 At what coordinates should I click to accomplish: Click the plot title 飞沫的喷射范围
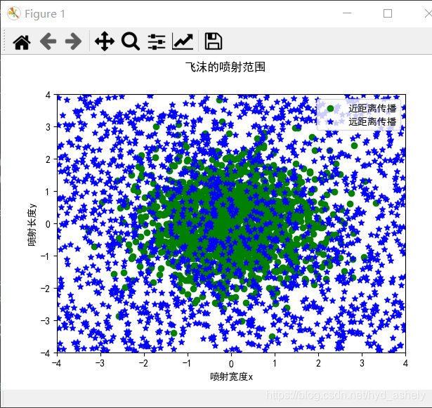(225, 67)
